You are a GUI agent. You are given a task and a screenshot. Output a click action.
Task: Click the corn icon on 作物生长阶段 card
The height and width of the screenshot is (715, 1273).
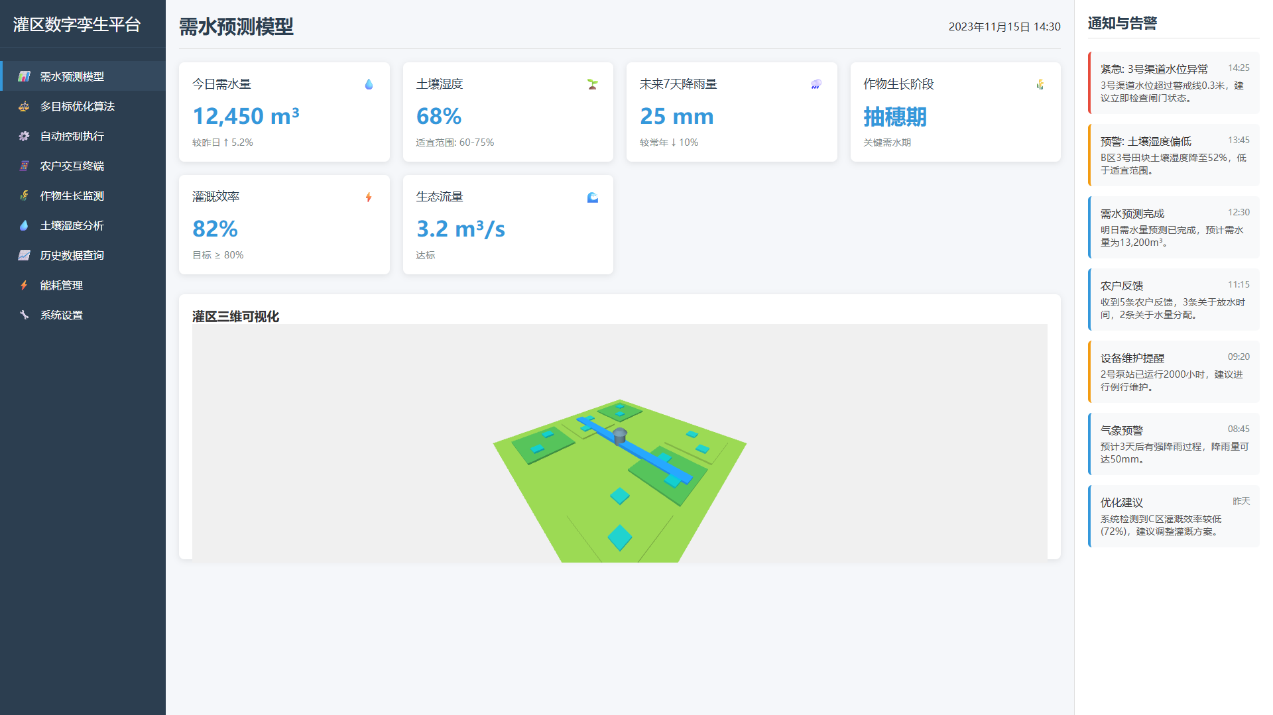pos(1040,84)
